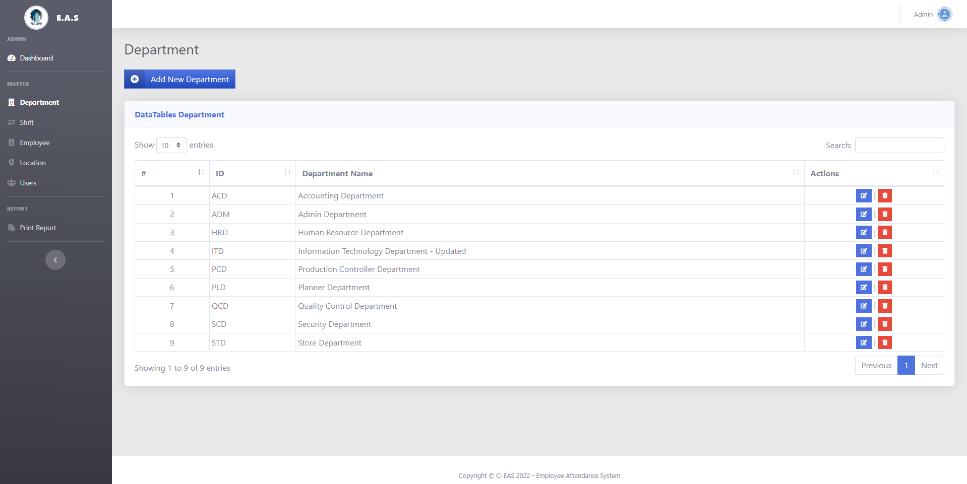Delete the Security Department row
Viewport: 967px width, 484px height.
pyautogui.click(x=885, y=324)
